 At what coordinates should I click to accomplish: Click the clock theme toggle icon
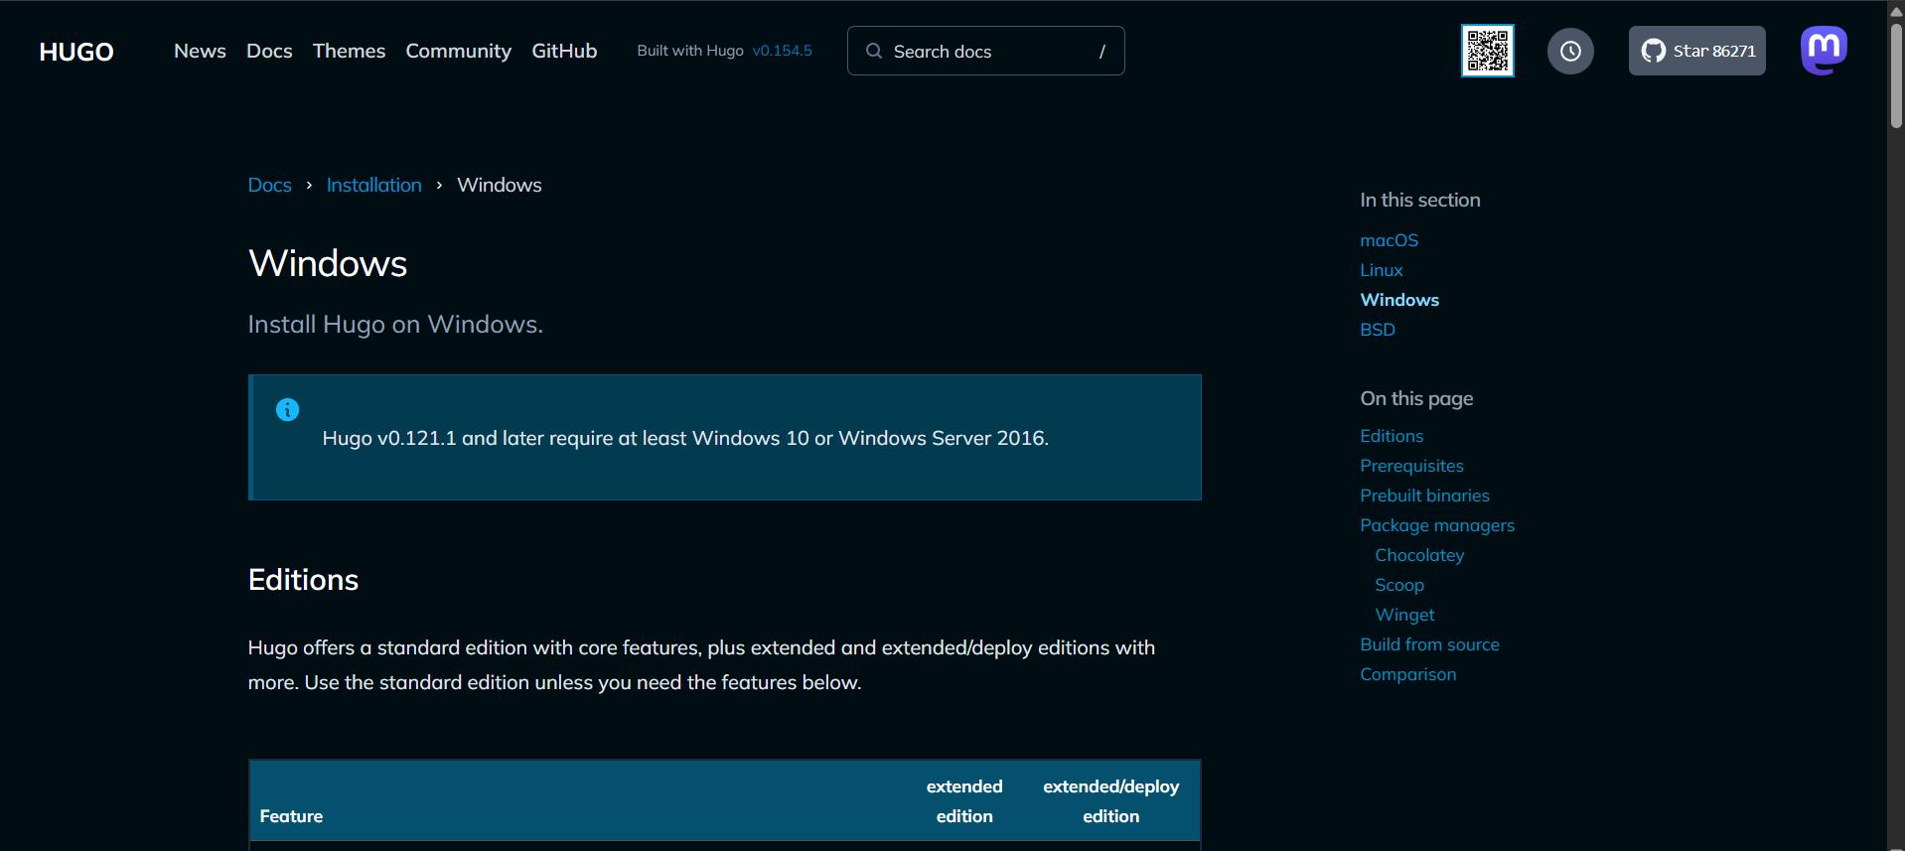[1570, 51]
